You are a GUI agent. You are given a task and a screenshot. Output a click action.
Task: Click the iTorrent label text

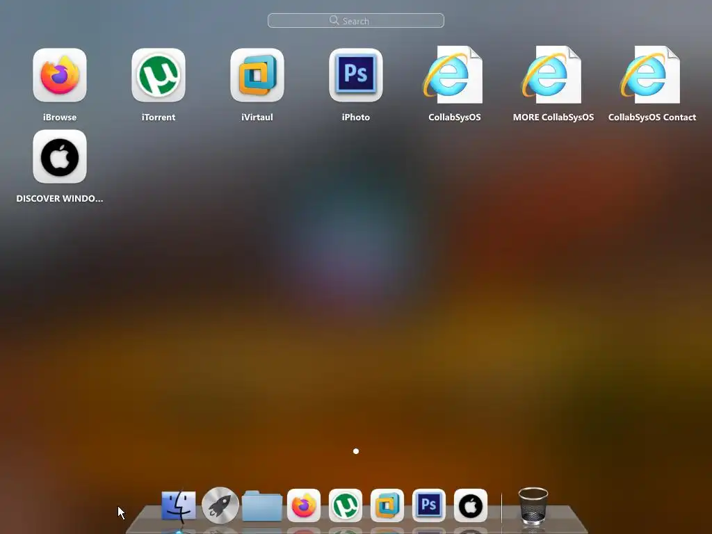click(159, 117)
